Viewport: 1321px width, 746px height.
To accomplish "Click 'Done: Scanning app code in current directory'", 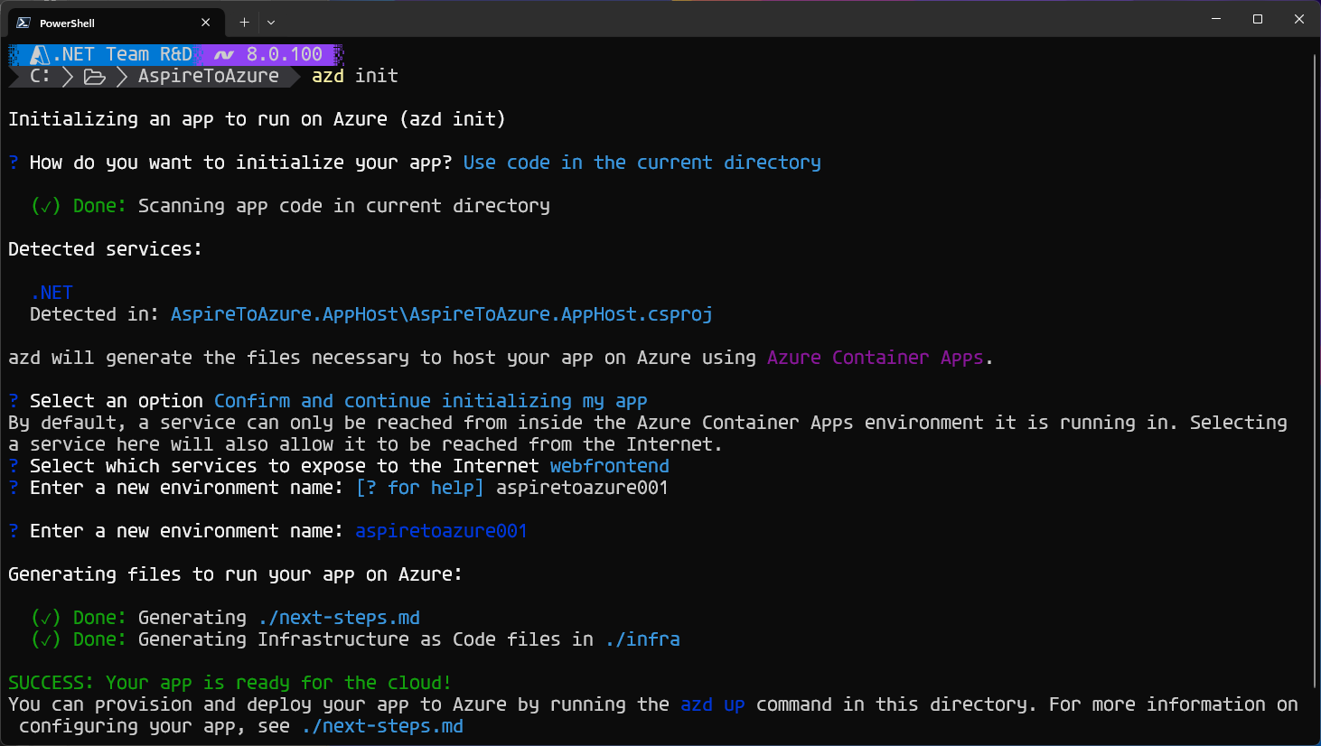I will (312, 206).
